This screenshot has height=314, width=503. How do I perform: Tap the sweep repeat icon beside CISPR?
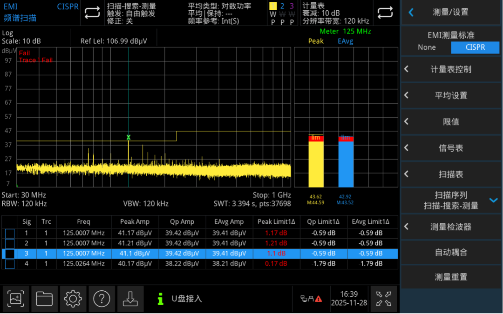coord(92,13)
